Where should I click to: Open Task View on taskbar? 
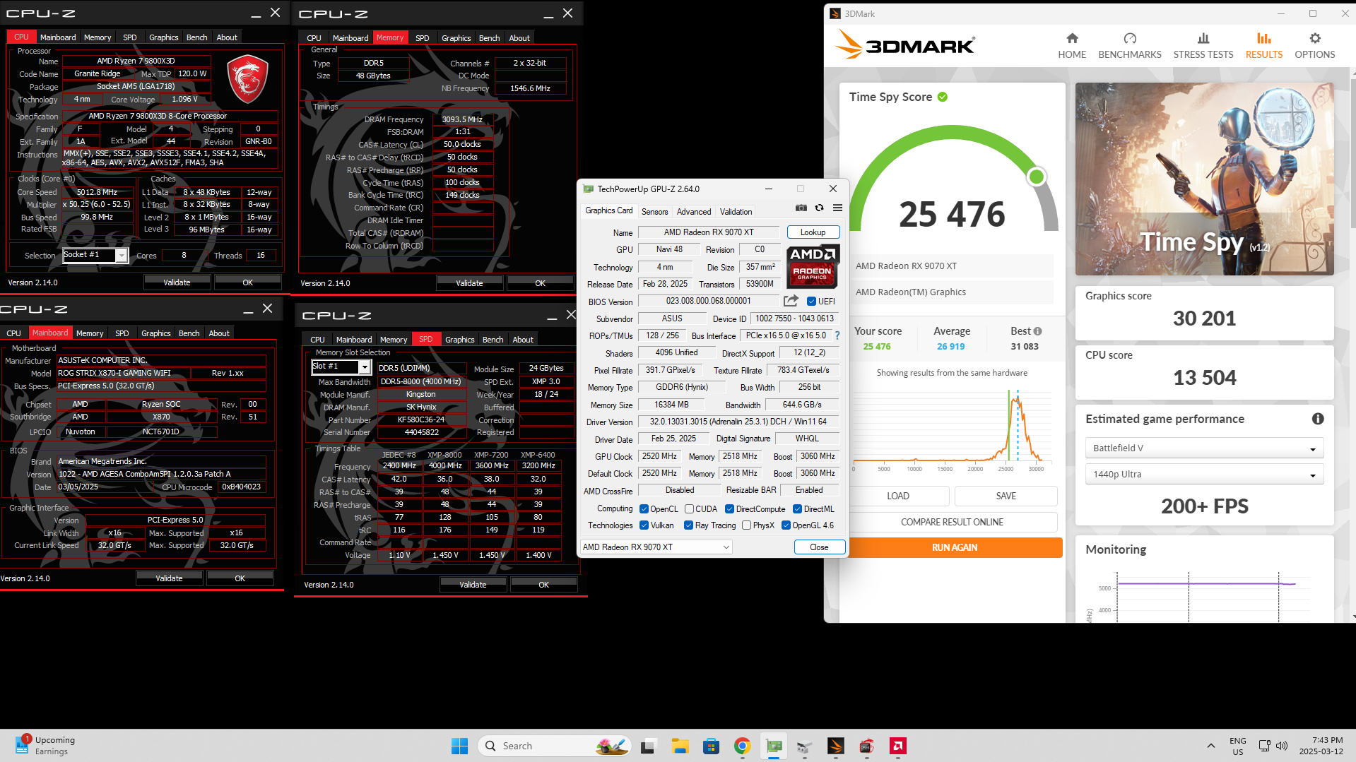click(x=648, y=746)
